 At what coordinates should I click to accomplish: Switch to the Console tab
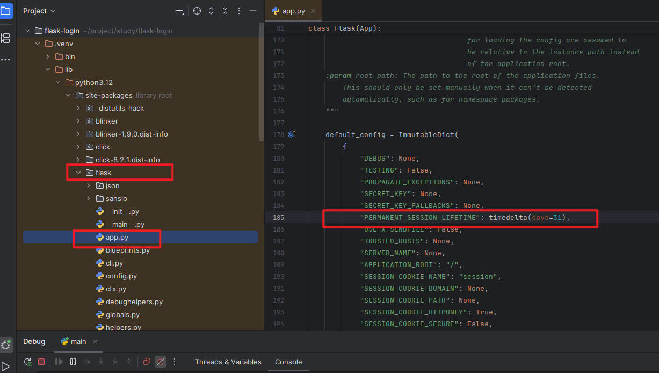pyautogui.click(x=288, y=362)
